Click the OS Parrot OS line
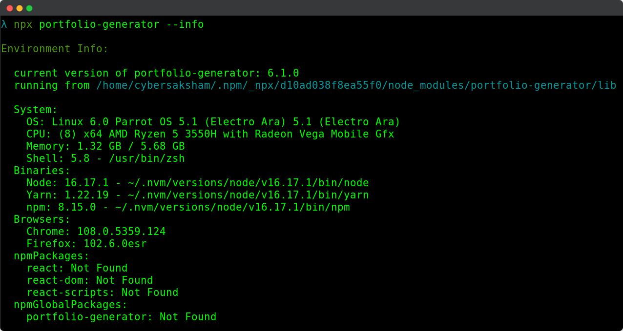This screenshot has height=331, width=623. tap(213, 122)
